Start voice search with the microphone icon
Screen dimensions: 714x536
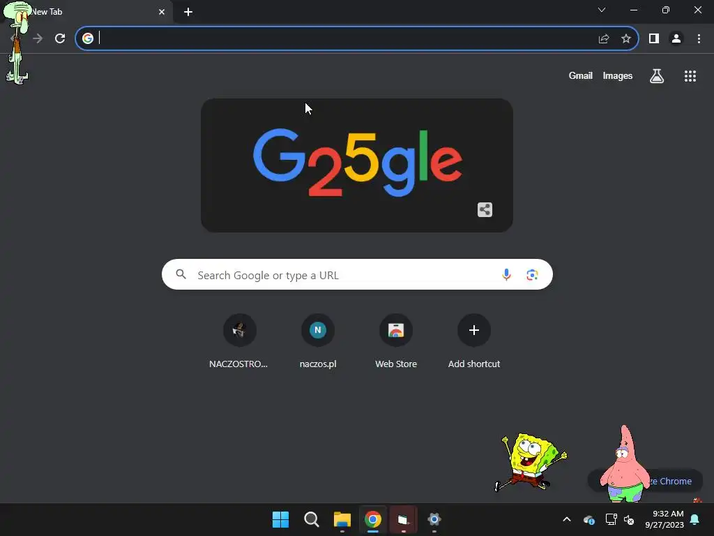[506, 275]
